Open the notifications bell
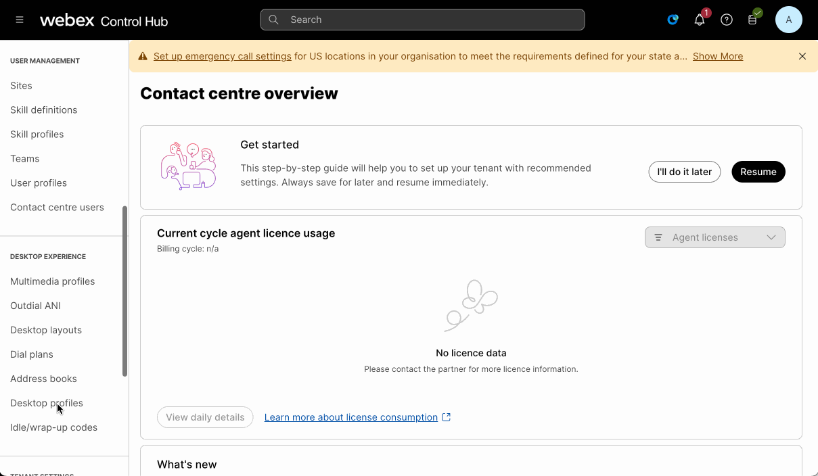 pyautogui.click(x=700, y=20)
